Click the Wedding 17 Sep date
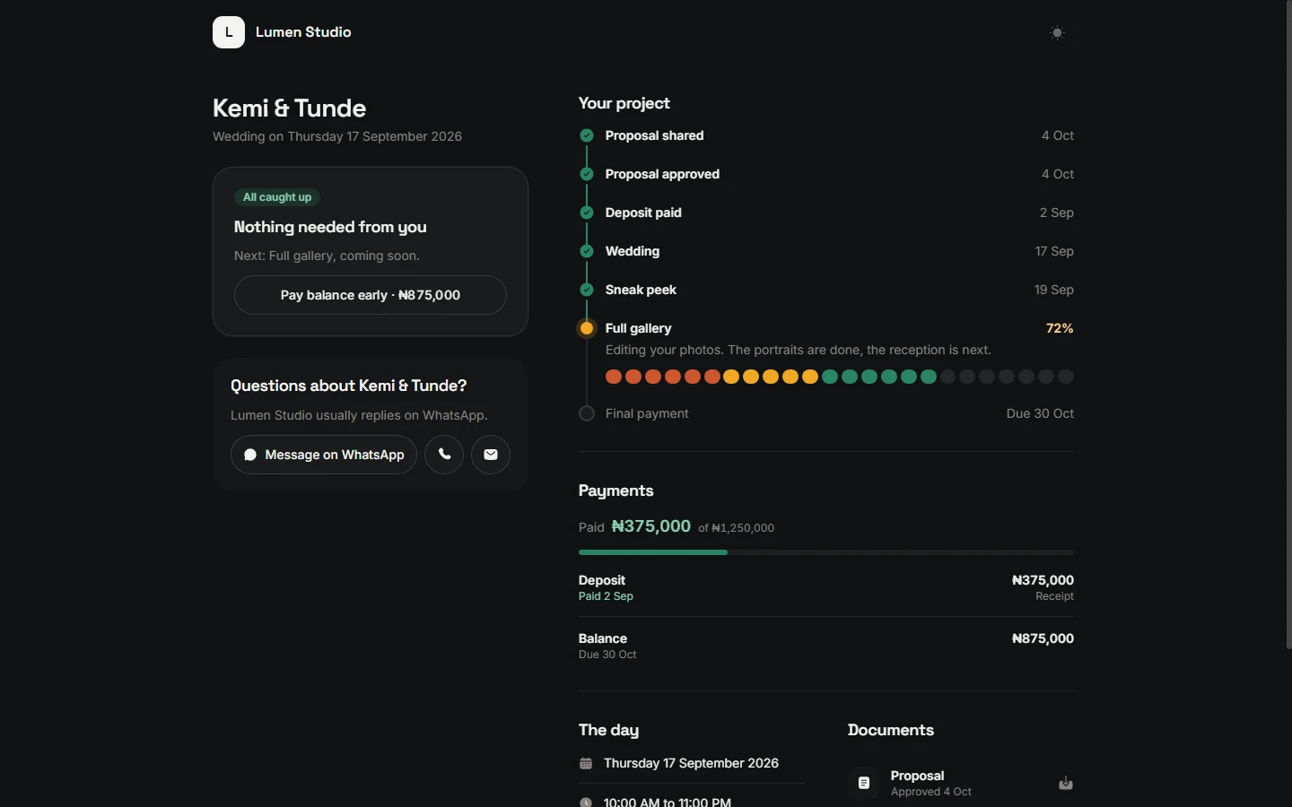 [x=1054, y=251]
